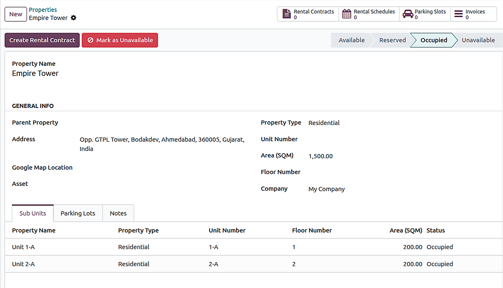Select the Occupied status stage
Viewport: 503px width, 288px height.
[434, 40]
